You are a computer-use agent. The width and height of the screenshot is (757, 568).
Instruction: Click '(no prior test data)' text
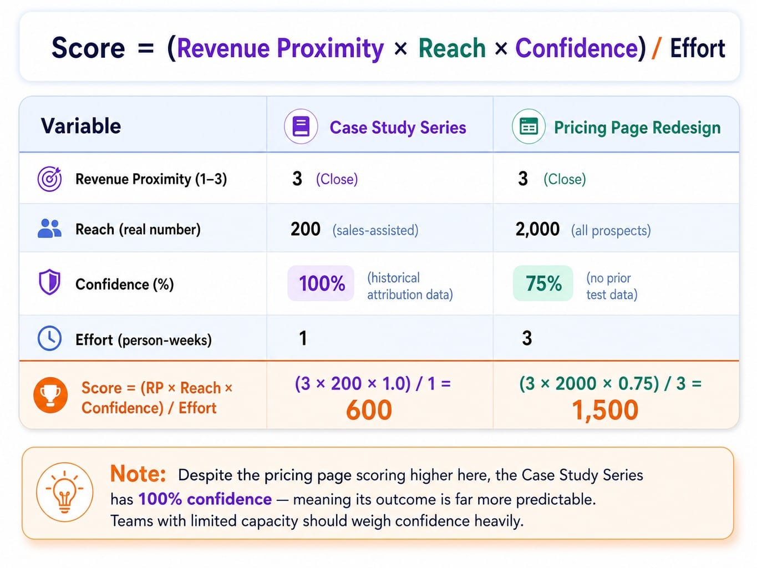[x=612, y=286]
